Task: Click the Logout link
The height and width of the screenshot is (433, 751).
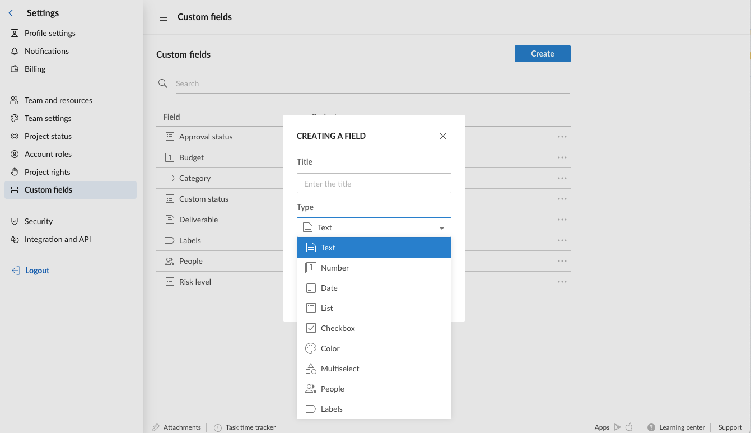Action: tap(30, 270)
